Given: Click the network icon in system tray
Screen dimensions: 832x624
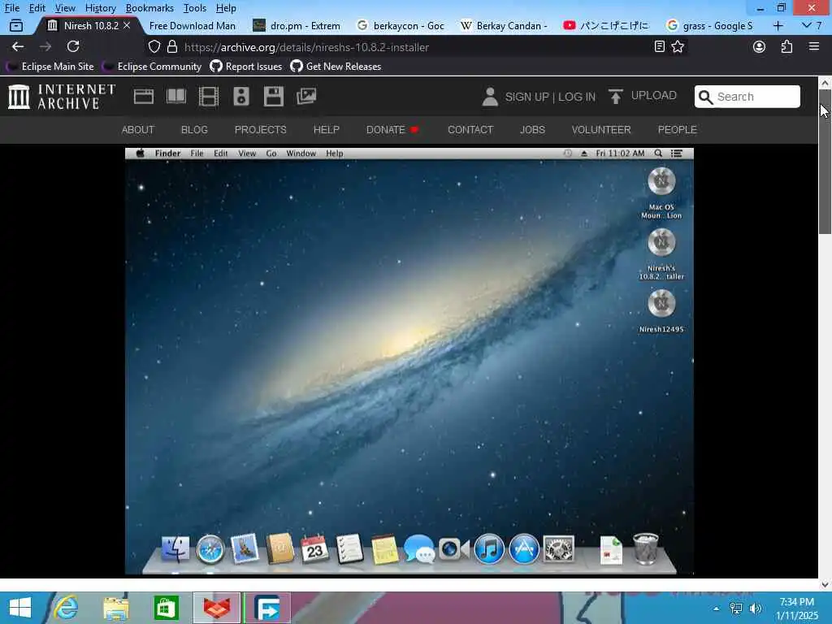Looking at the screenshot, I should (x=736, y=609).
